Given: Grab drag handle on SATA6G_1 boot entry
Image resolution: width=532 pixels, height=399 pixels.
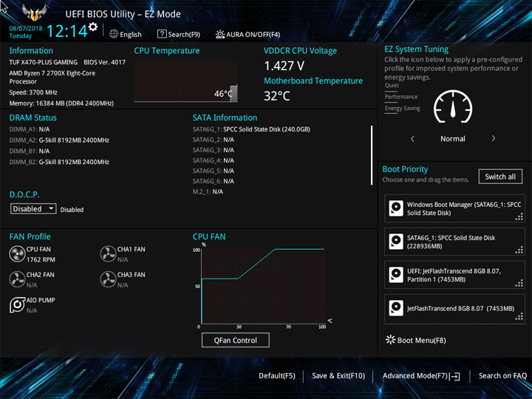Looking at the screenshot, I should 519,250.
